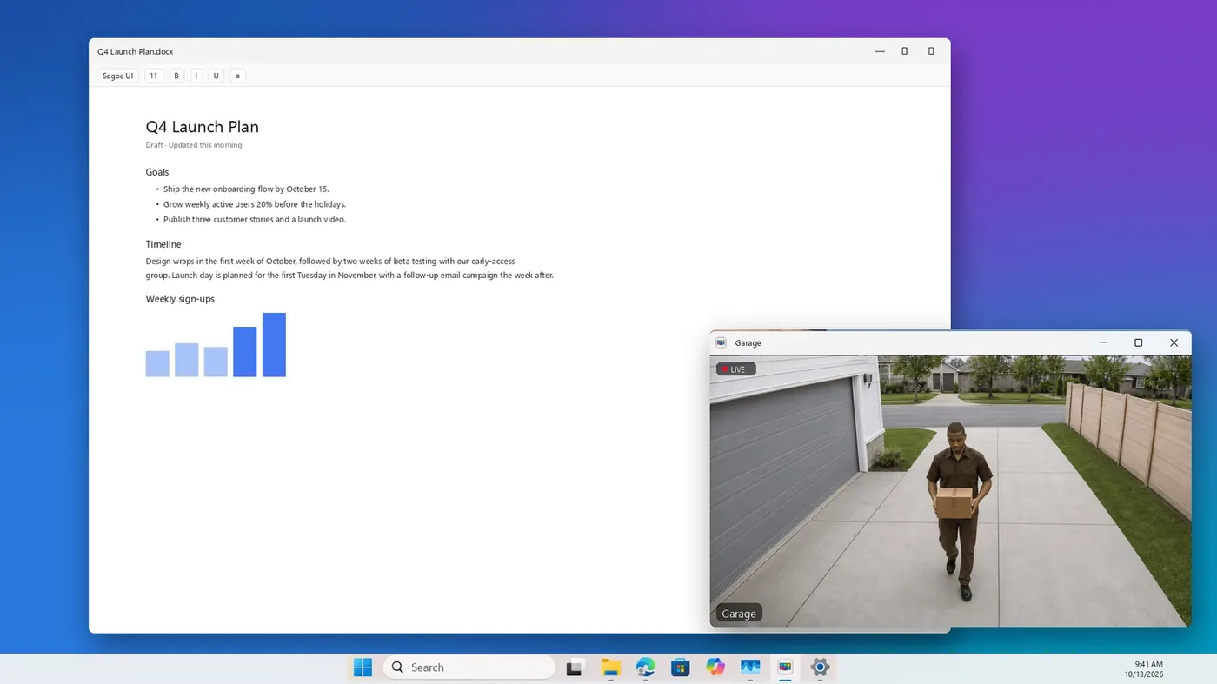The image size is (1217, 684).
Task: Open Microsoft Store from the taskbar
Action: 680,667
